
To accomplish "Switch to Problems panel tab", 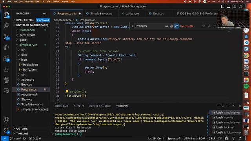I will (x=61, y=106).
